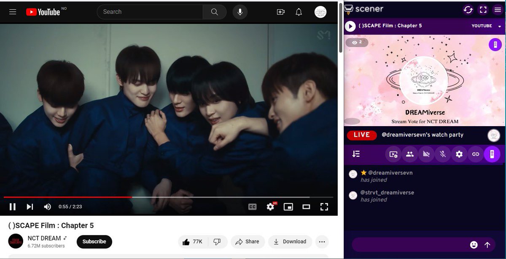Open the NCT DREAM channel avatar
The width and height of the screenshot is (506, 259).
pos(16,241)
